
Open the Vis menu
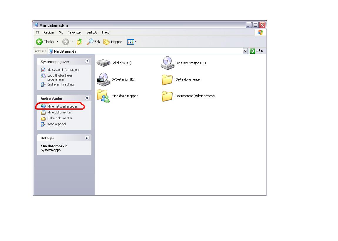61,32
